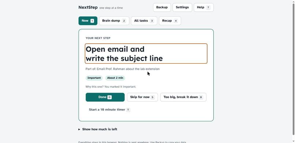Image resolution: width=295 pixels, height=143 pixels.
Task: Mark the step as Done
Action: [105, 97]
